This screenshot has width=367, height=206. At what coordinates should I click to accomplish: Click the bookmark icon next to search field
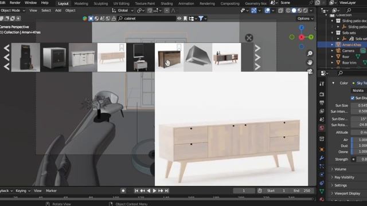tap(185, 18)
